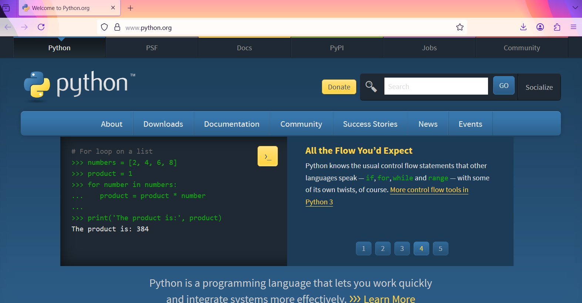Focus the site Search input field
The height and width of the screenshot is (303, 582).
pos(436,86)
